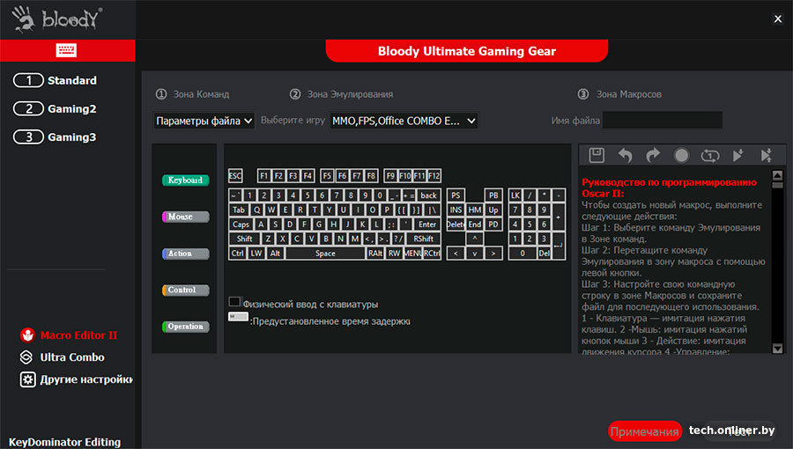
Task: Open Ultra Combo section
Action: coord(62,357)
